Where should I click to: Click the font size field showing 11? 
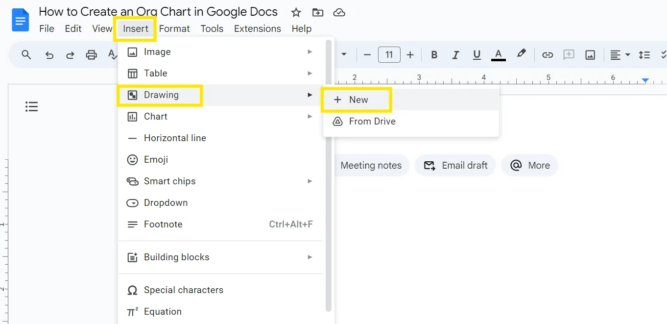[x=389, y=55]
